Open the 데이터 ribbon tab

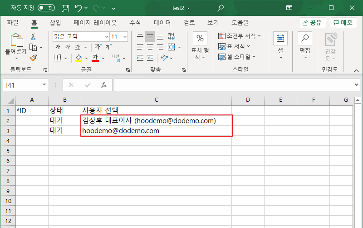pos(162,22)
